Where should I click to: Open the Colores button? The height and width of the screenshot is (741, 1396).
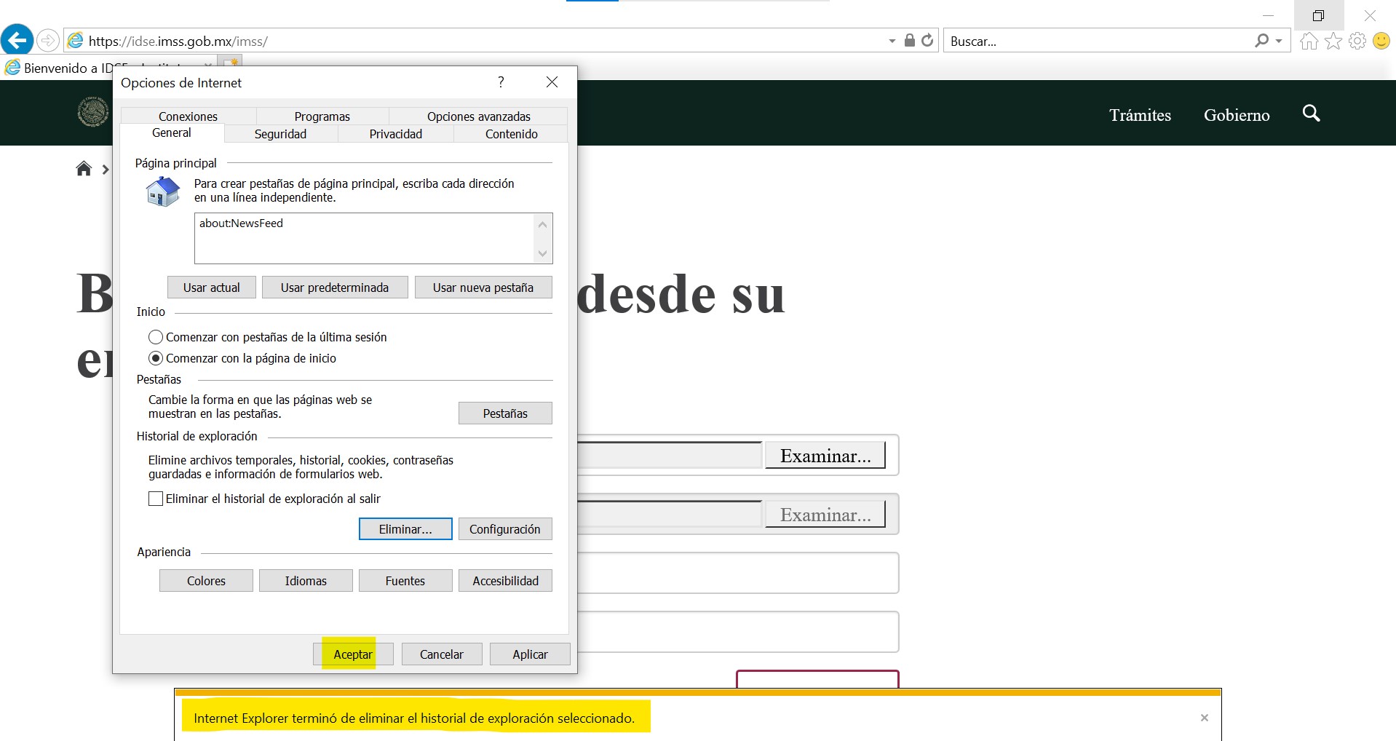pos(206,581)
